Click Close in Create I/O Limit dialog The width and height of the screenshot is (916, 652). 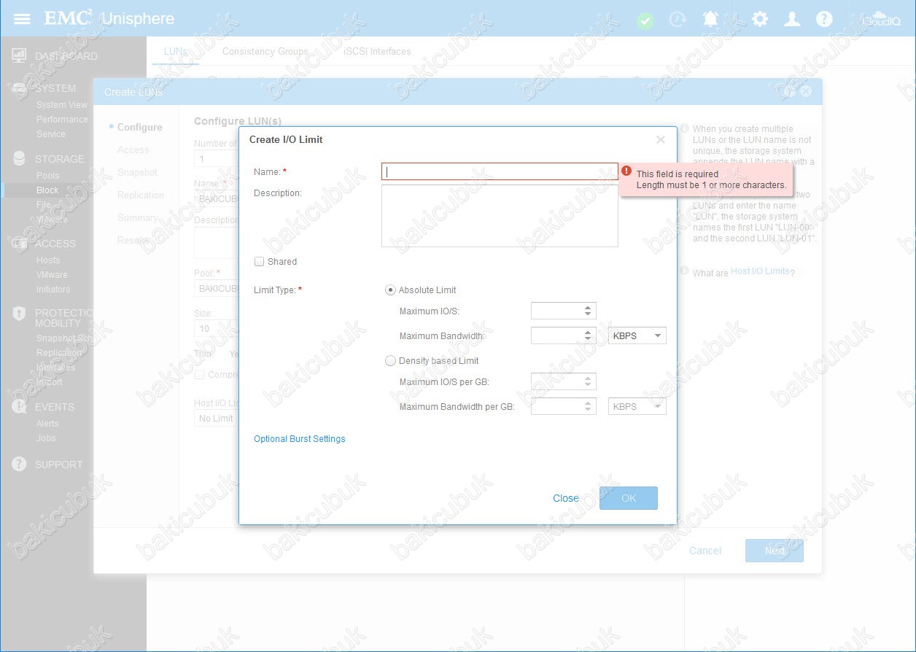point(566,498)
